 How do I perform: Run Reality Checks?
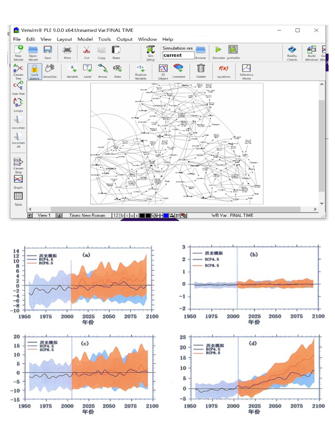[292, 53]
